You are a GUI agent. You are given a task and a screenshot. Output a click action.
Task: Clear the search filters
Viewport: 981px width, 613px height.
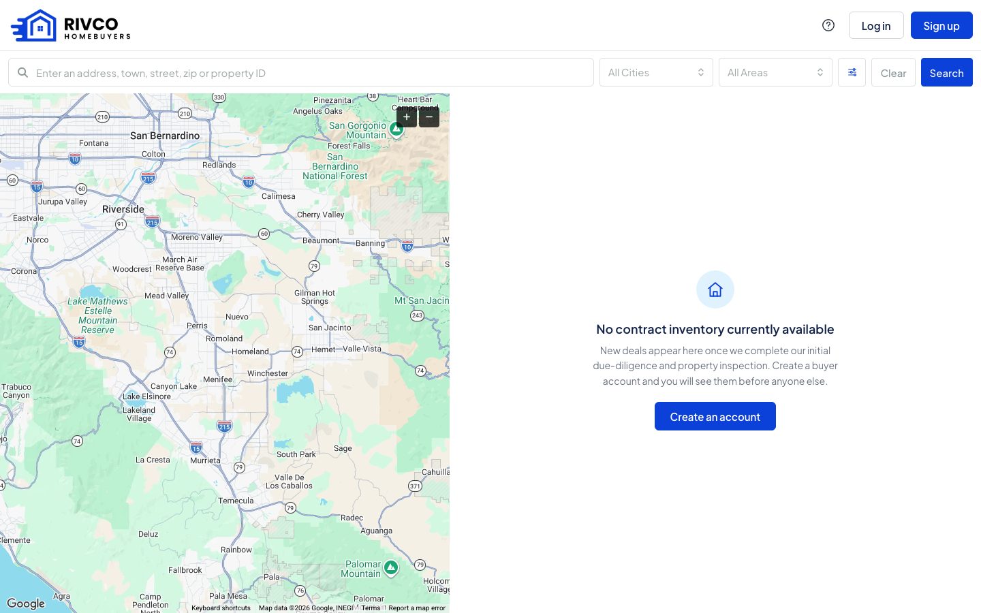tap(893, 72)
